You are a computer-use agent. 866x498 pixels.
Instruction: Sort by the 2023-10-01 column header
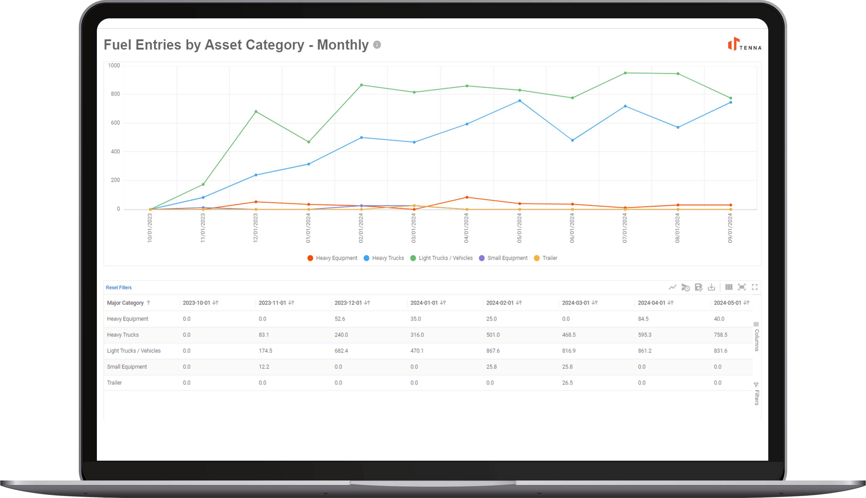click(197, 303)
